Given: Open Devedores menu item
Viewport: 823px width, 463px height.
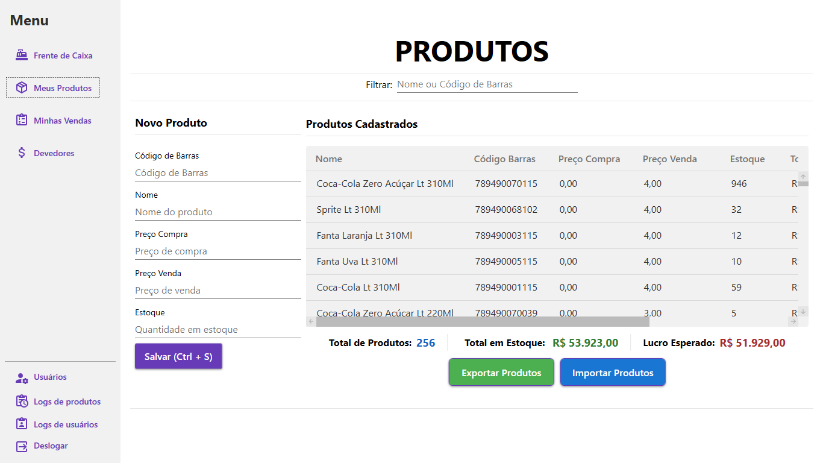Looking at the screenshot, I should [x=54, y=153].
